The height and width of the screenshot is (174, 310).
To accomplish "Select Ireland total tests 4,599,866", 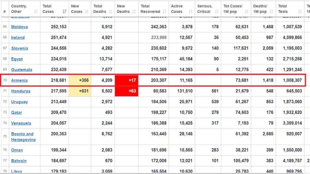I will tap(292, 37).
